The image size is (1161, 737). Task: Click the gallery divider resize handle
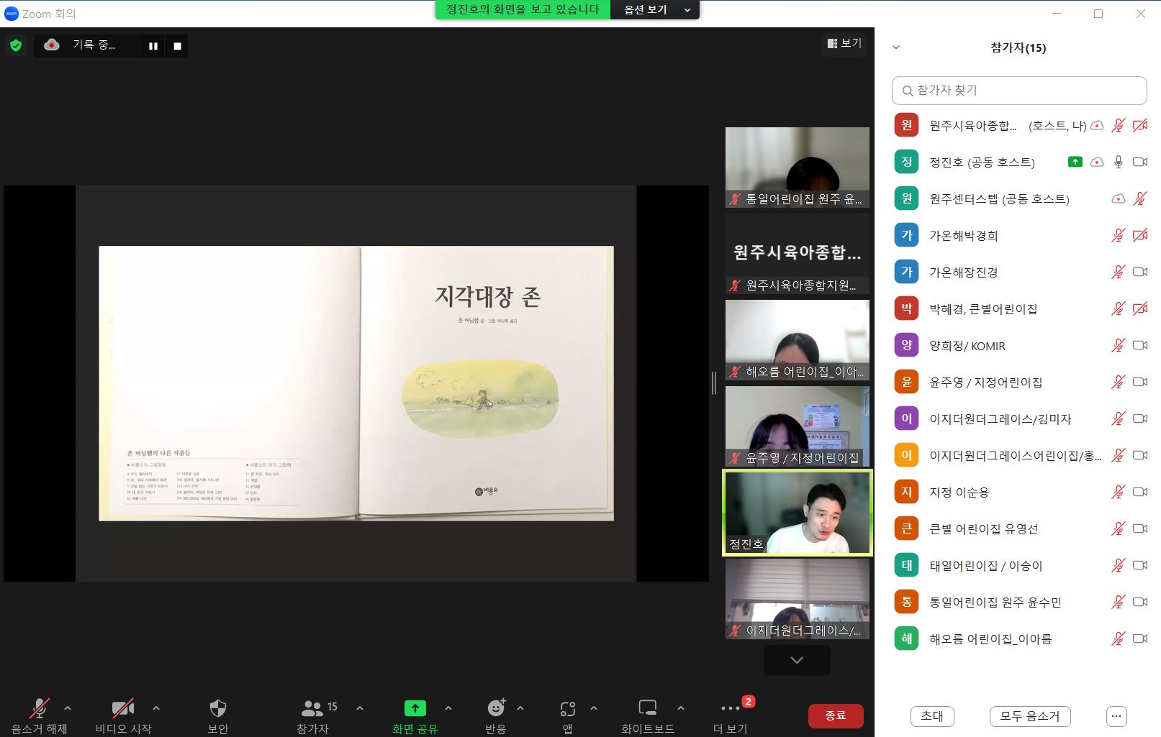(x=714, y=383)
